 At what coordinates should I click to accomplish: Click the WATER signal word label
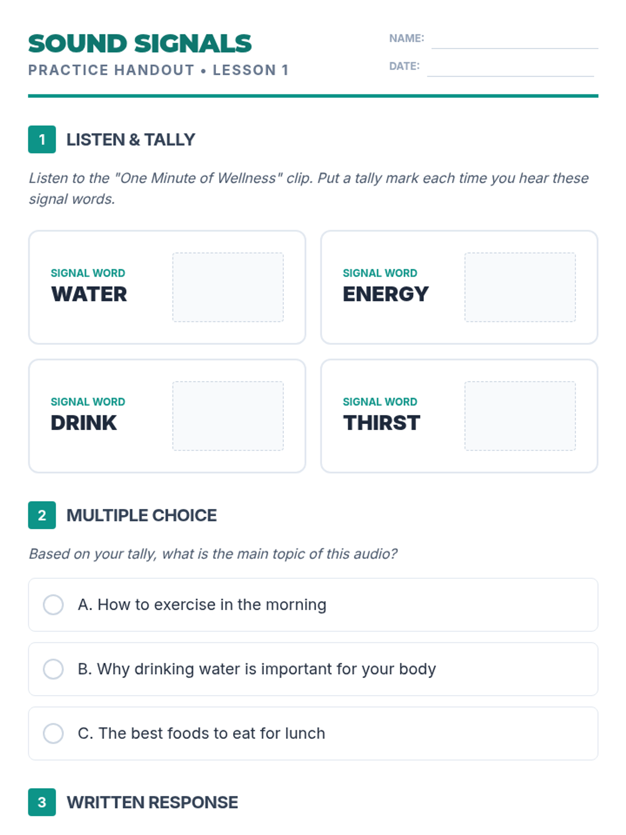(89, 294)
